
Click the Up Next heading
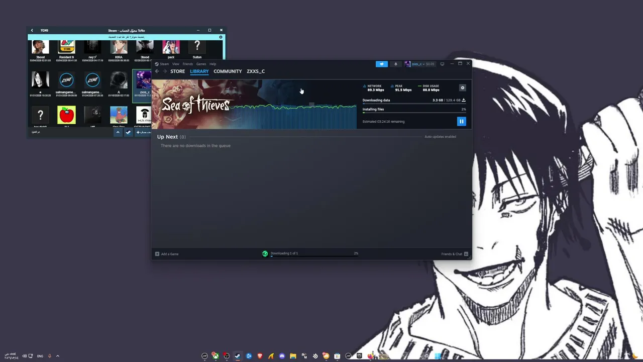[167, 137]
